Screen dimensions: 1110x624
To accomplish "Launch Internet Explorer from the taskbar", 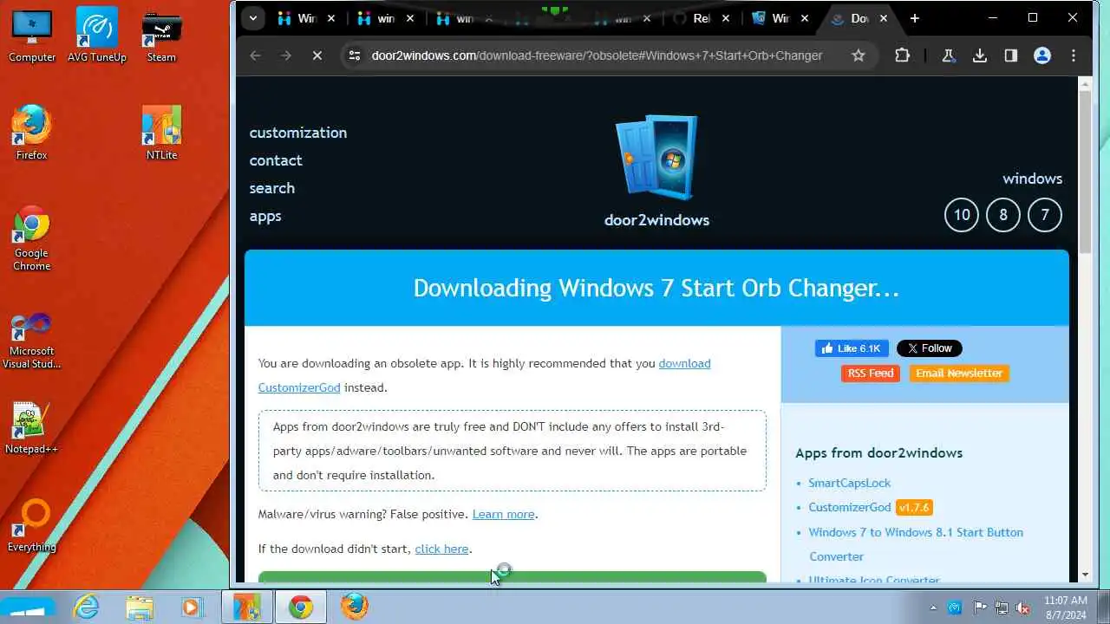I will click(86, 607).
